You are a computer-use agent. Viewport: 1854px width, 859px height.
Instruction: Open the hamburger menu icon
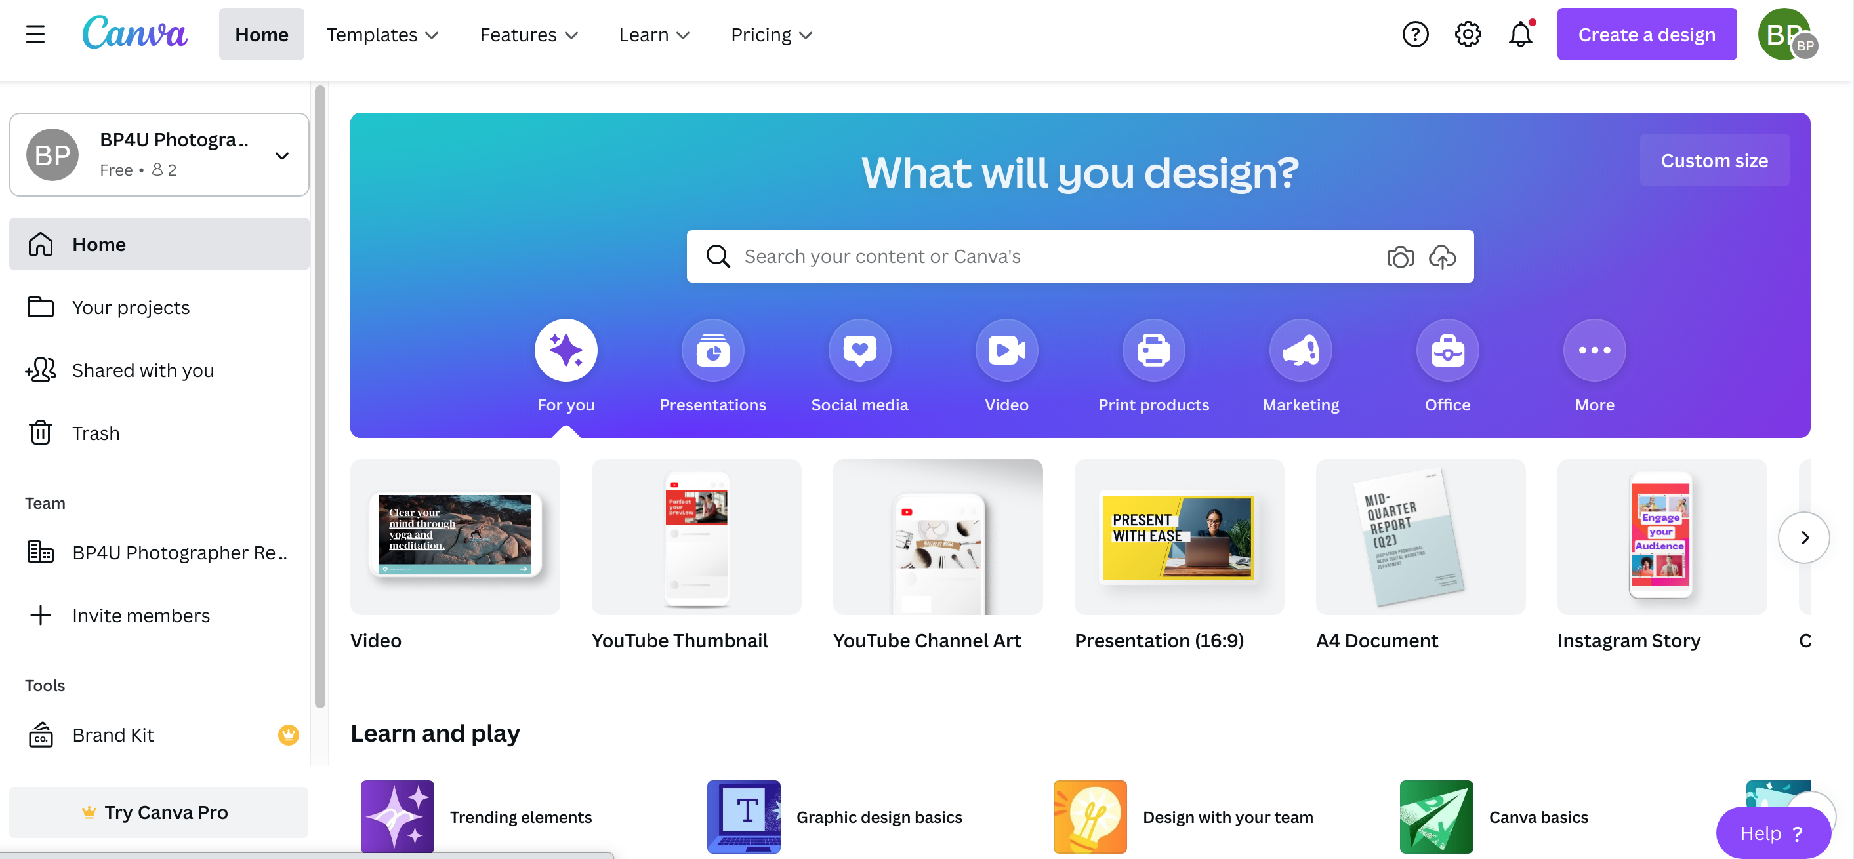click(35, 34)
